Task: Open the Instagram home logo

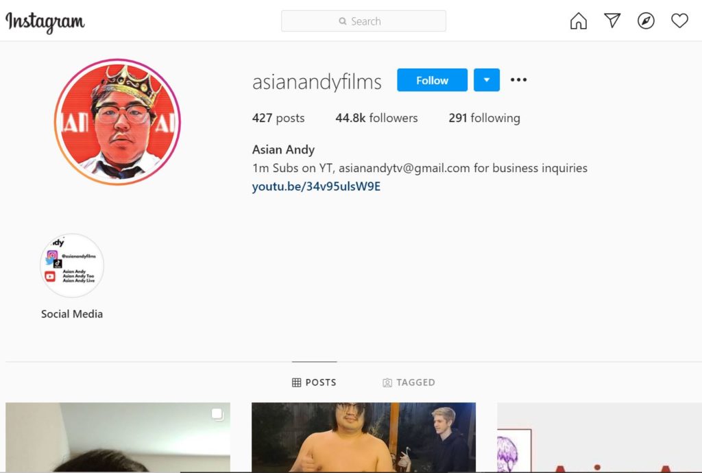Action: click(45, 21)
